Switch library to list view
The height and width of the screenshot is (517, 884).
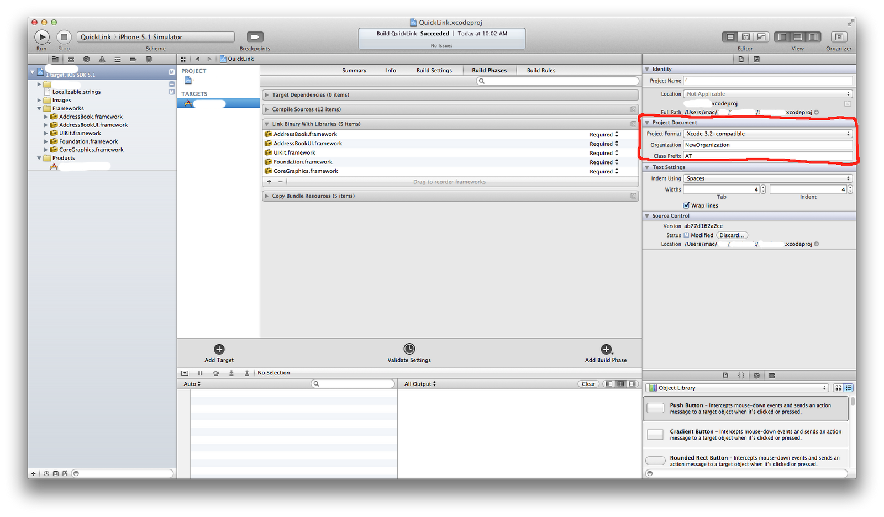pyautogui.click(x=849, y=388)
